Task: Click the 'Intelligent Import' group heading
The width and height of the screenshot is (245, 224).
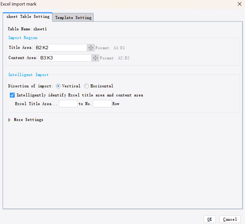Action: coord(28,75)
